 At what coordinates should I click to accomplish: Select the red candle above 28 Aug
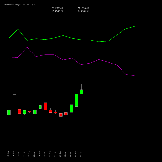pos(61,115)
